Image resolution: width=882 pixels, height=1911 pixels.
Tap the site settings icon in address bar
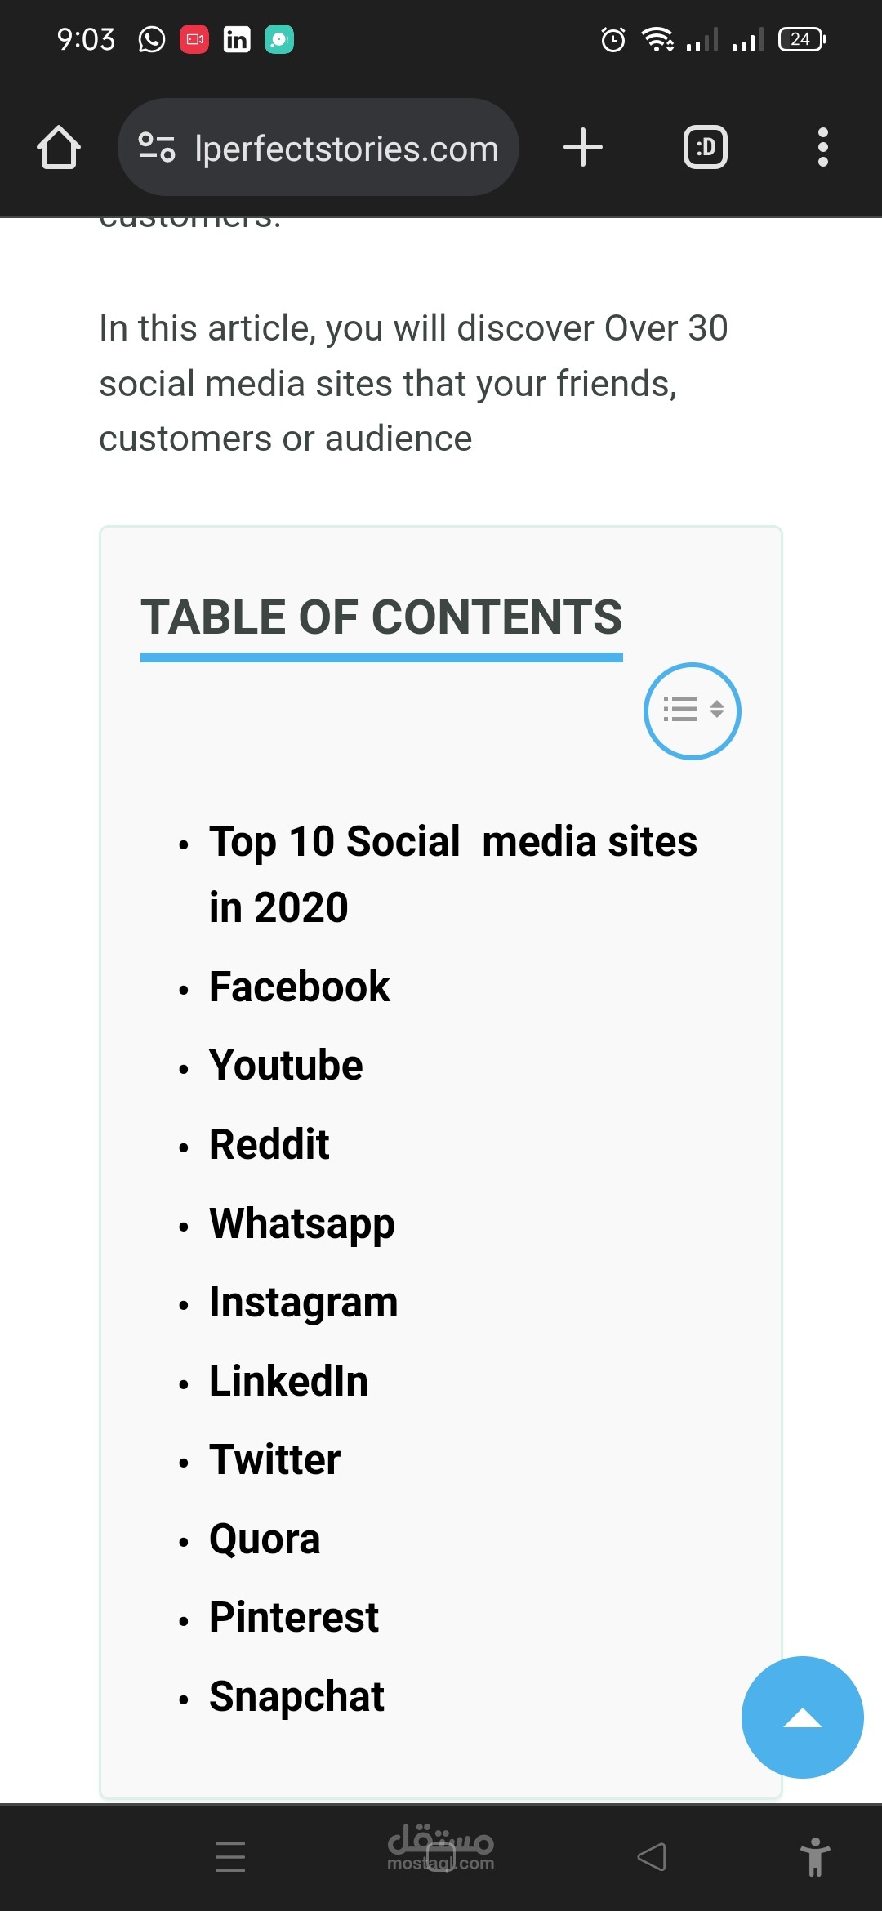[156, 148]
